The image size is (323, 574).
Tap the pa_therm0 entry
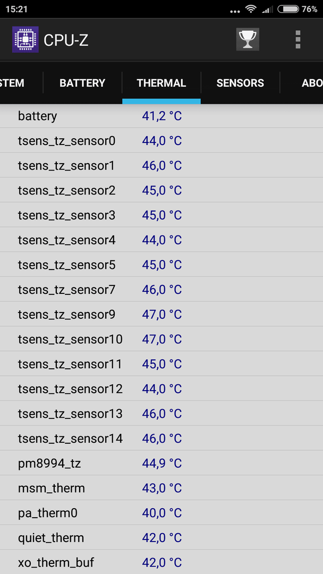[161, 513]
